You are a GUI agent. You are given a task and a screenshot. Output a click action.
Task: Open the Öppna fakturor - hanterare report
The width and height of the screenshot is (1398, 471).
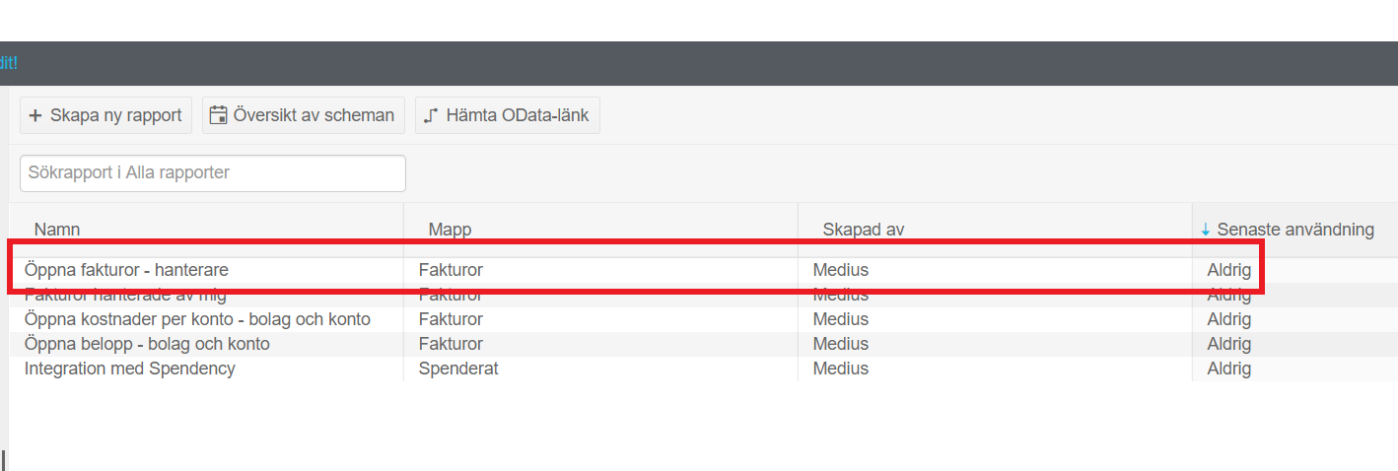[126, 269]
